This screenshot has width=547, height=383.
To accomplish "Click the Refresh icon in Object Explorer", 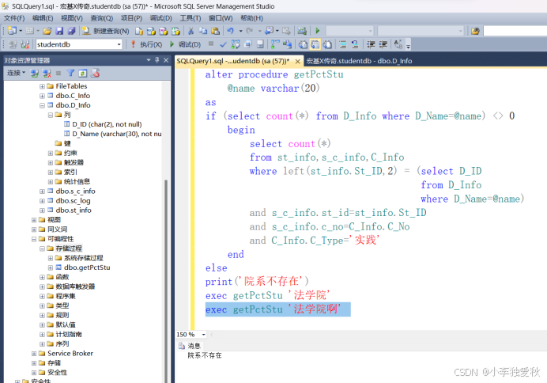I will [83, 73].
